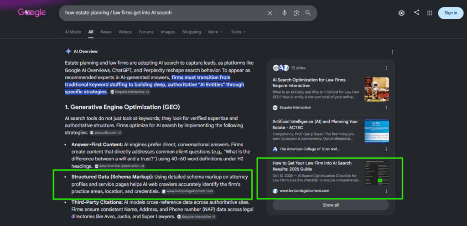Open www.lexiconlegalcontent.com citation chip in overview
The image size is (467, 226).
click(188, 191)
